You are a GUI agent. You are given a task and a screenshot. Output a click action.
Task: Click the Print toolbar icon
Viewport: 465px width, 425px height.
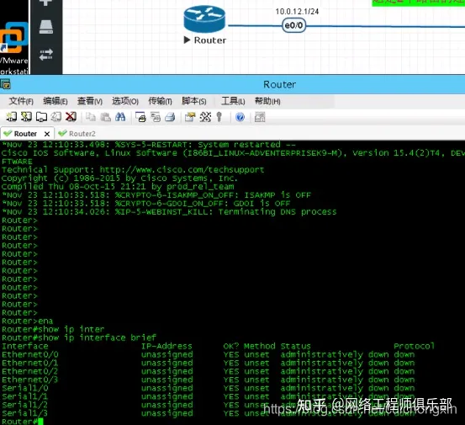[x=170, y=117]
